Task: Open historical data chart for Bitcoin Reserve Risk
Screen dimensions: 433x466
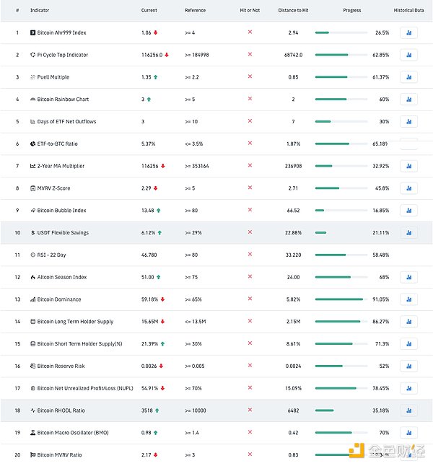Action: coord(408,366)
